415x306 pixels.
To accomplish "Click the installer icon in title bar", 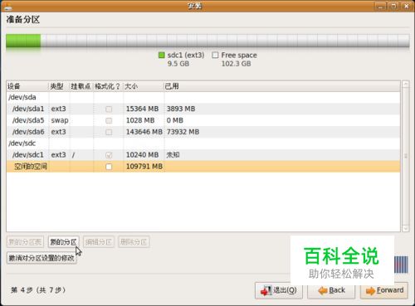I will click(x=7, y=7).
